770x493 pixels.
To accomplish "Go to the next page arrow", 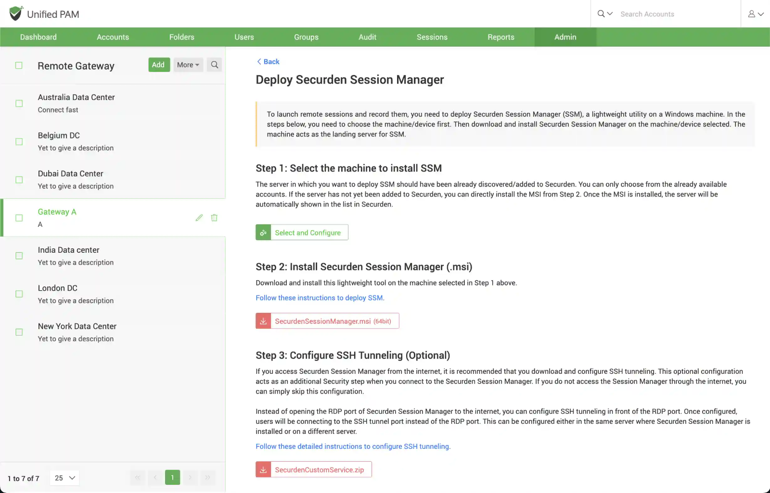I will (190, 477).
